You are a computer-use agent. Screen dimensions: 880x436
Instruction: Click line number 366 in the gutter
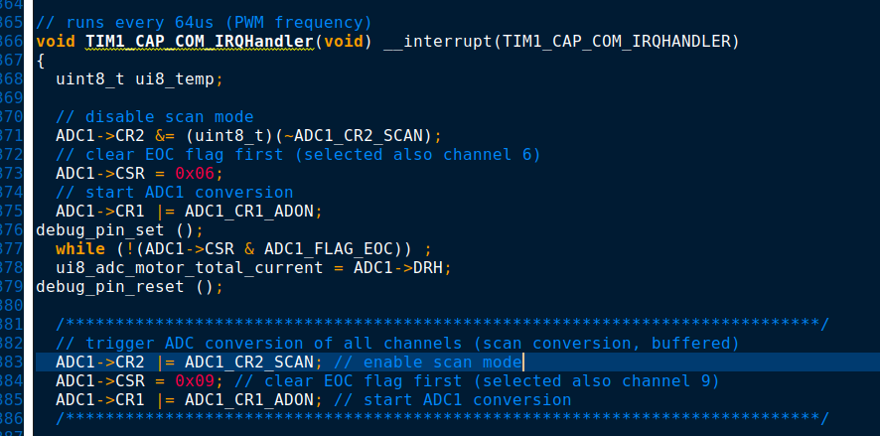11,42
